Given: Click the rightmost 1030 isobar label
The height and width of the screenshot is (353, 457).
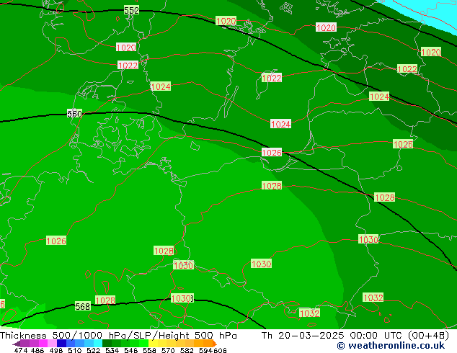Looking at the screenshot, I should [368, 239].
